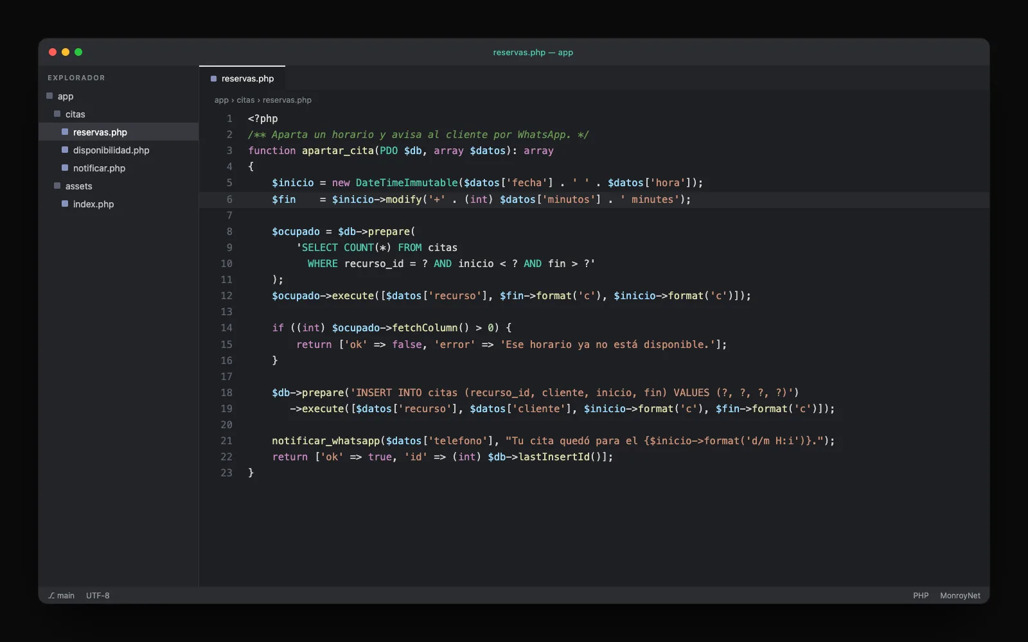Click line number 14 in the gutter

[227, 327]
